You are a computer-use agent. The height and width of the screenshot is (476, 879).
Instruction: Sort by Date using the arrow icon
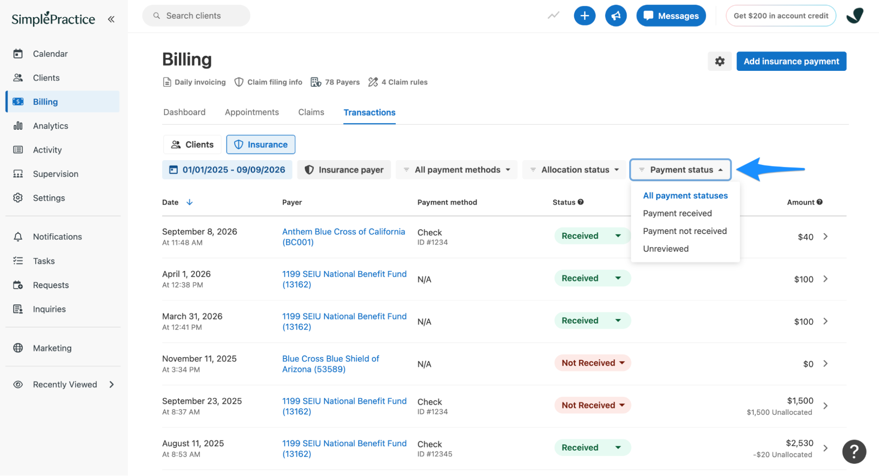point(190,202)
